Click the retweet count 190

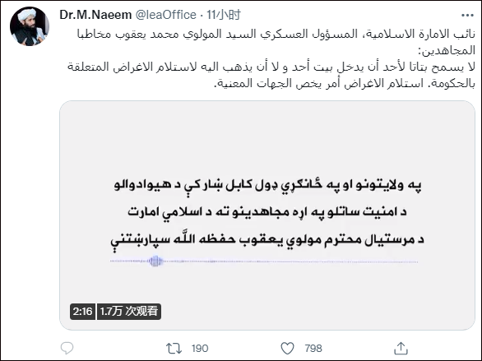200,349
